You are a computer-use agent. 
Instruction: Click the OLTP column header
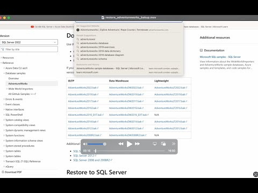(71, 81)
